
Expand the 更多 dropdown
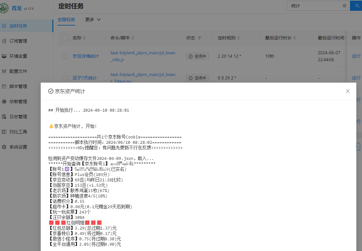pos(93,20)
